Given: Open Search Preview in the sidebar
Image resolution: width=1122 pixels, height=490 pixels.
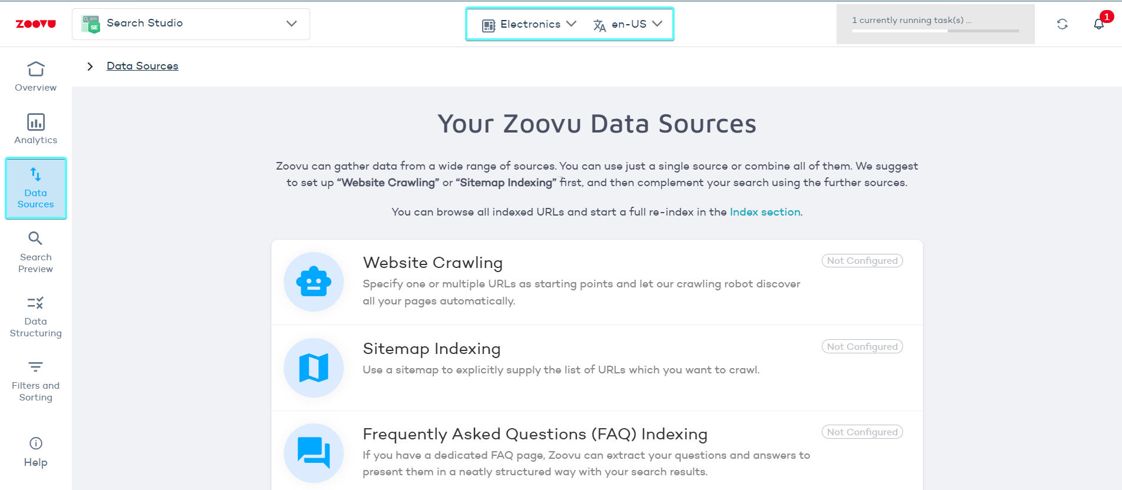Looking at the screenshot, I should coord(36,253).
